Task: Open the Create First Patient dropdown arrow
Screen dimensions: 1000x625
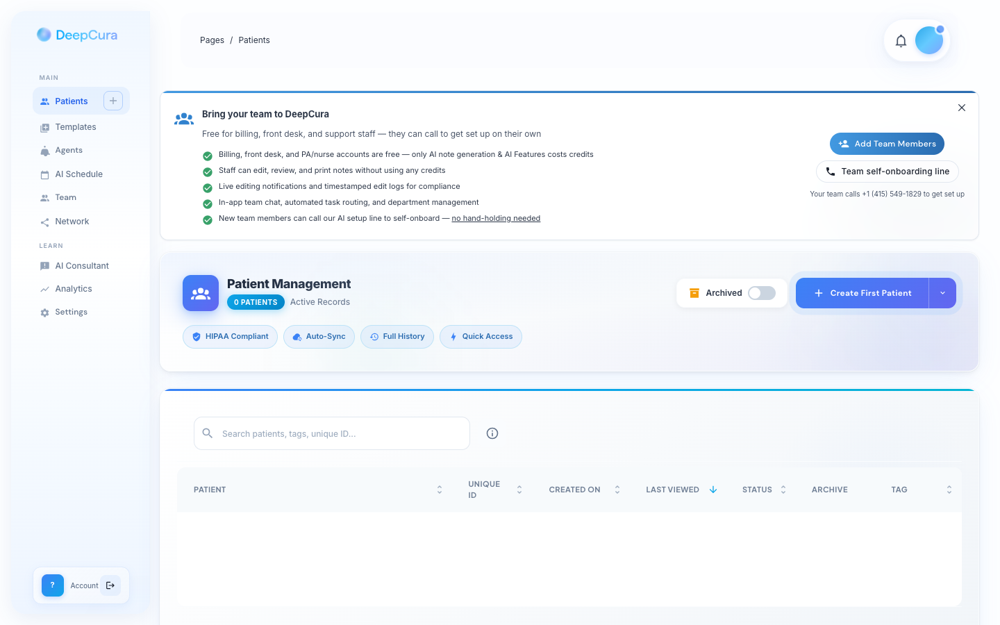Action: click(x=942, y=293)
